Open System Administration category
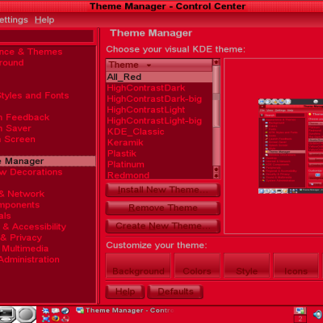 pos(30,260)
